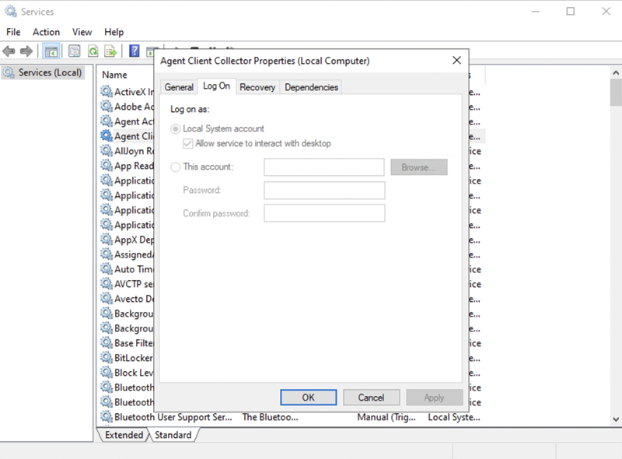Click the This account text field
The width and height of the screenshot is (622, 459).
tap(324, 167)
